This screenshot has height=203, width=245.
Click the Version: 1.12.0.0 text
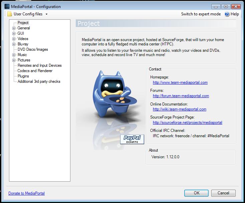[165, 157]
